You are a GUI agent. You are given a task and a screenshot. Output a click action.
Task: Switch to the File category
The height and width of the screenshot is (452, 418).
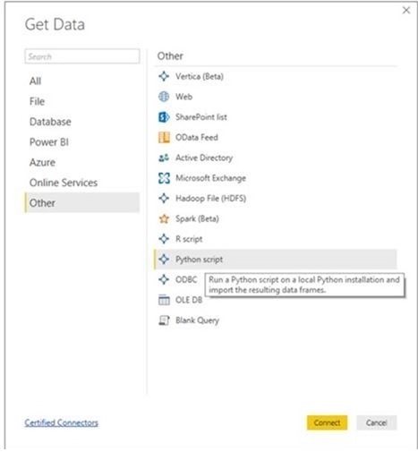point(82,101)
